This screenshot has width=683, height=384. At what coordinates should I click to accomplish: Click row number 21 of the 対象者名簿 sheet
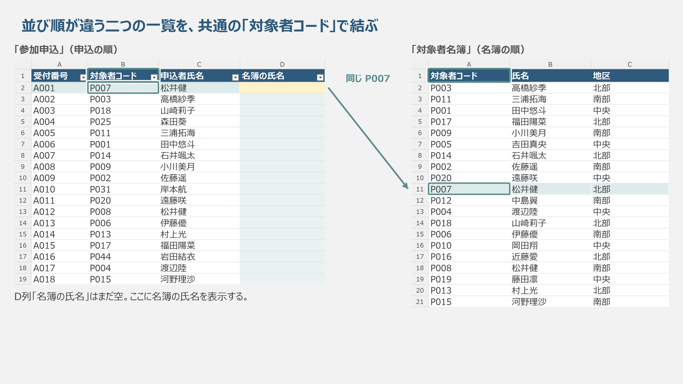[x=420, y=302]
